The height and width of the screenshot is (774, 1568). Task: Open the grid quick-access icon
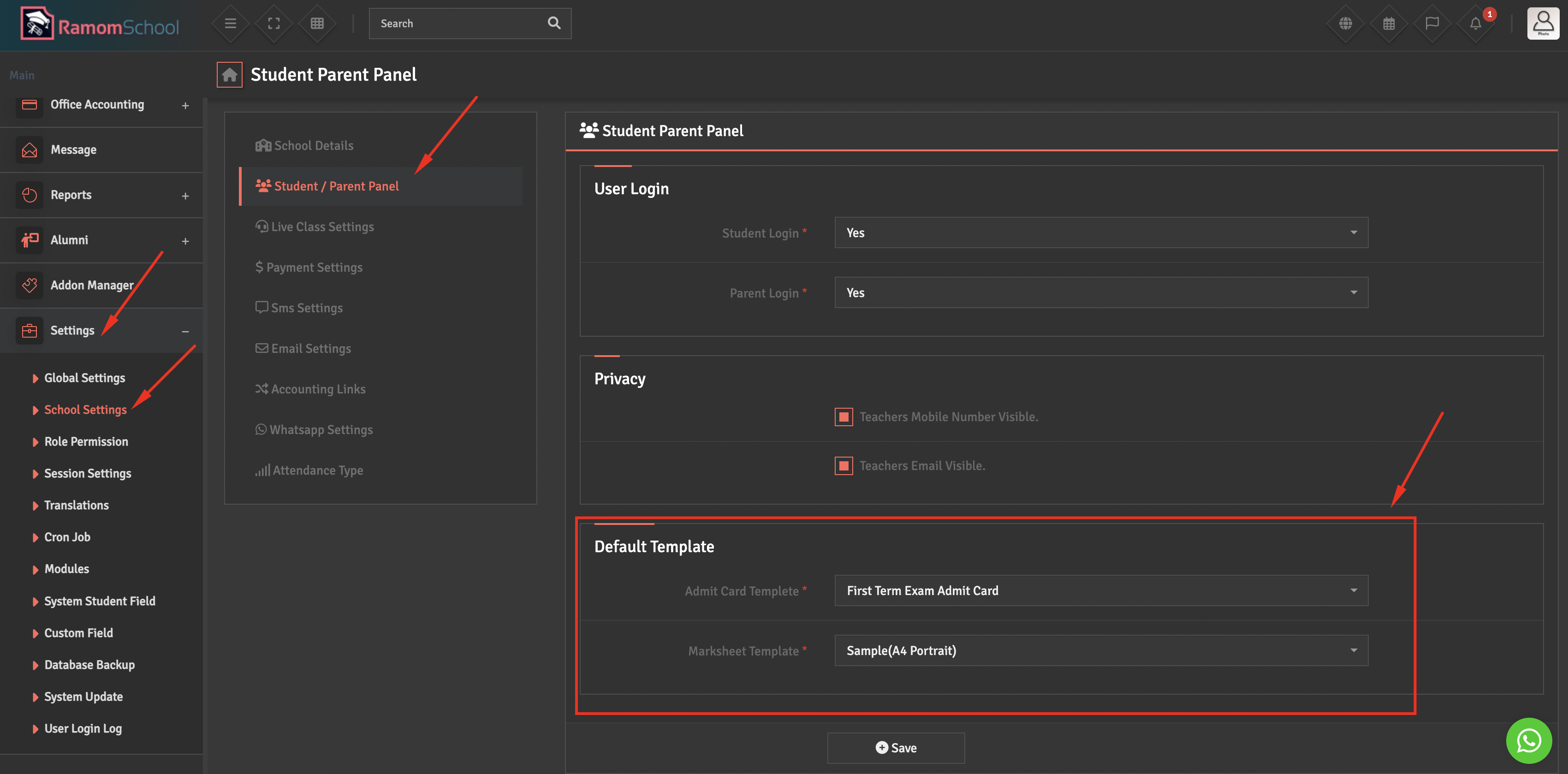click(x=317, y=23)
